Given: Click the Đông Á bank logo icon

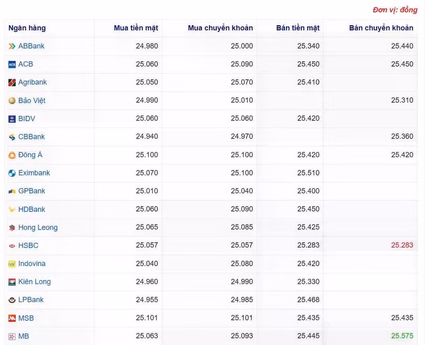Looking at the screenshot, I should click(12, 155).
